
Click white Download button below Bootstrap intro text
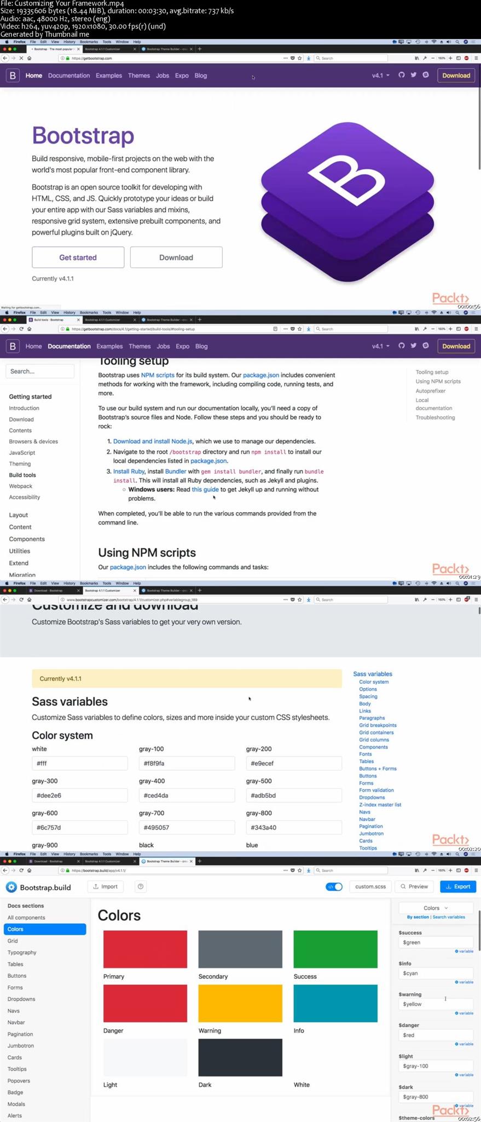pyautogui.click(x=176, y=257)
